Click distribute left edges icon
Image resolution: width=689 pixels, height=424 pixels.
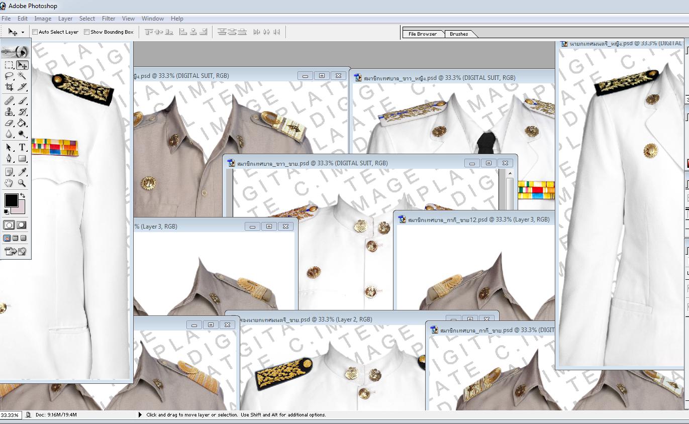257,32
